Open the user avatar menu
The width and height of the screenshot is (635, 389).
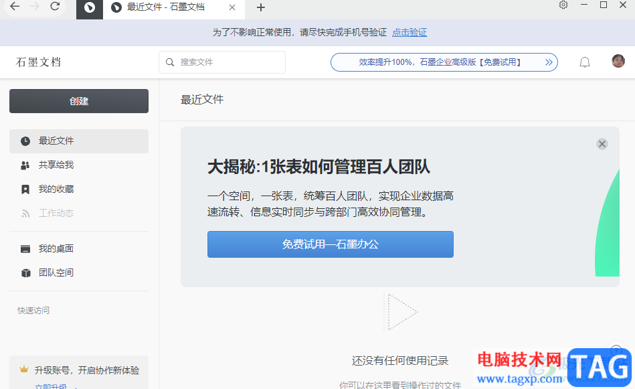tap(618, 61)
